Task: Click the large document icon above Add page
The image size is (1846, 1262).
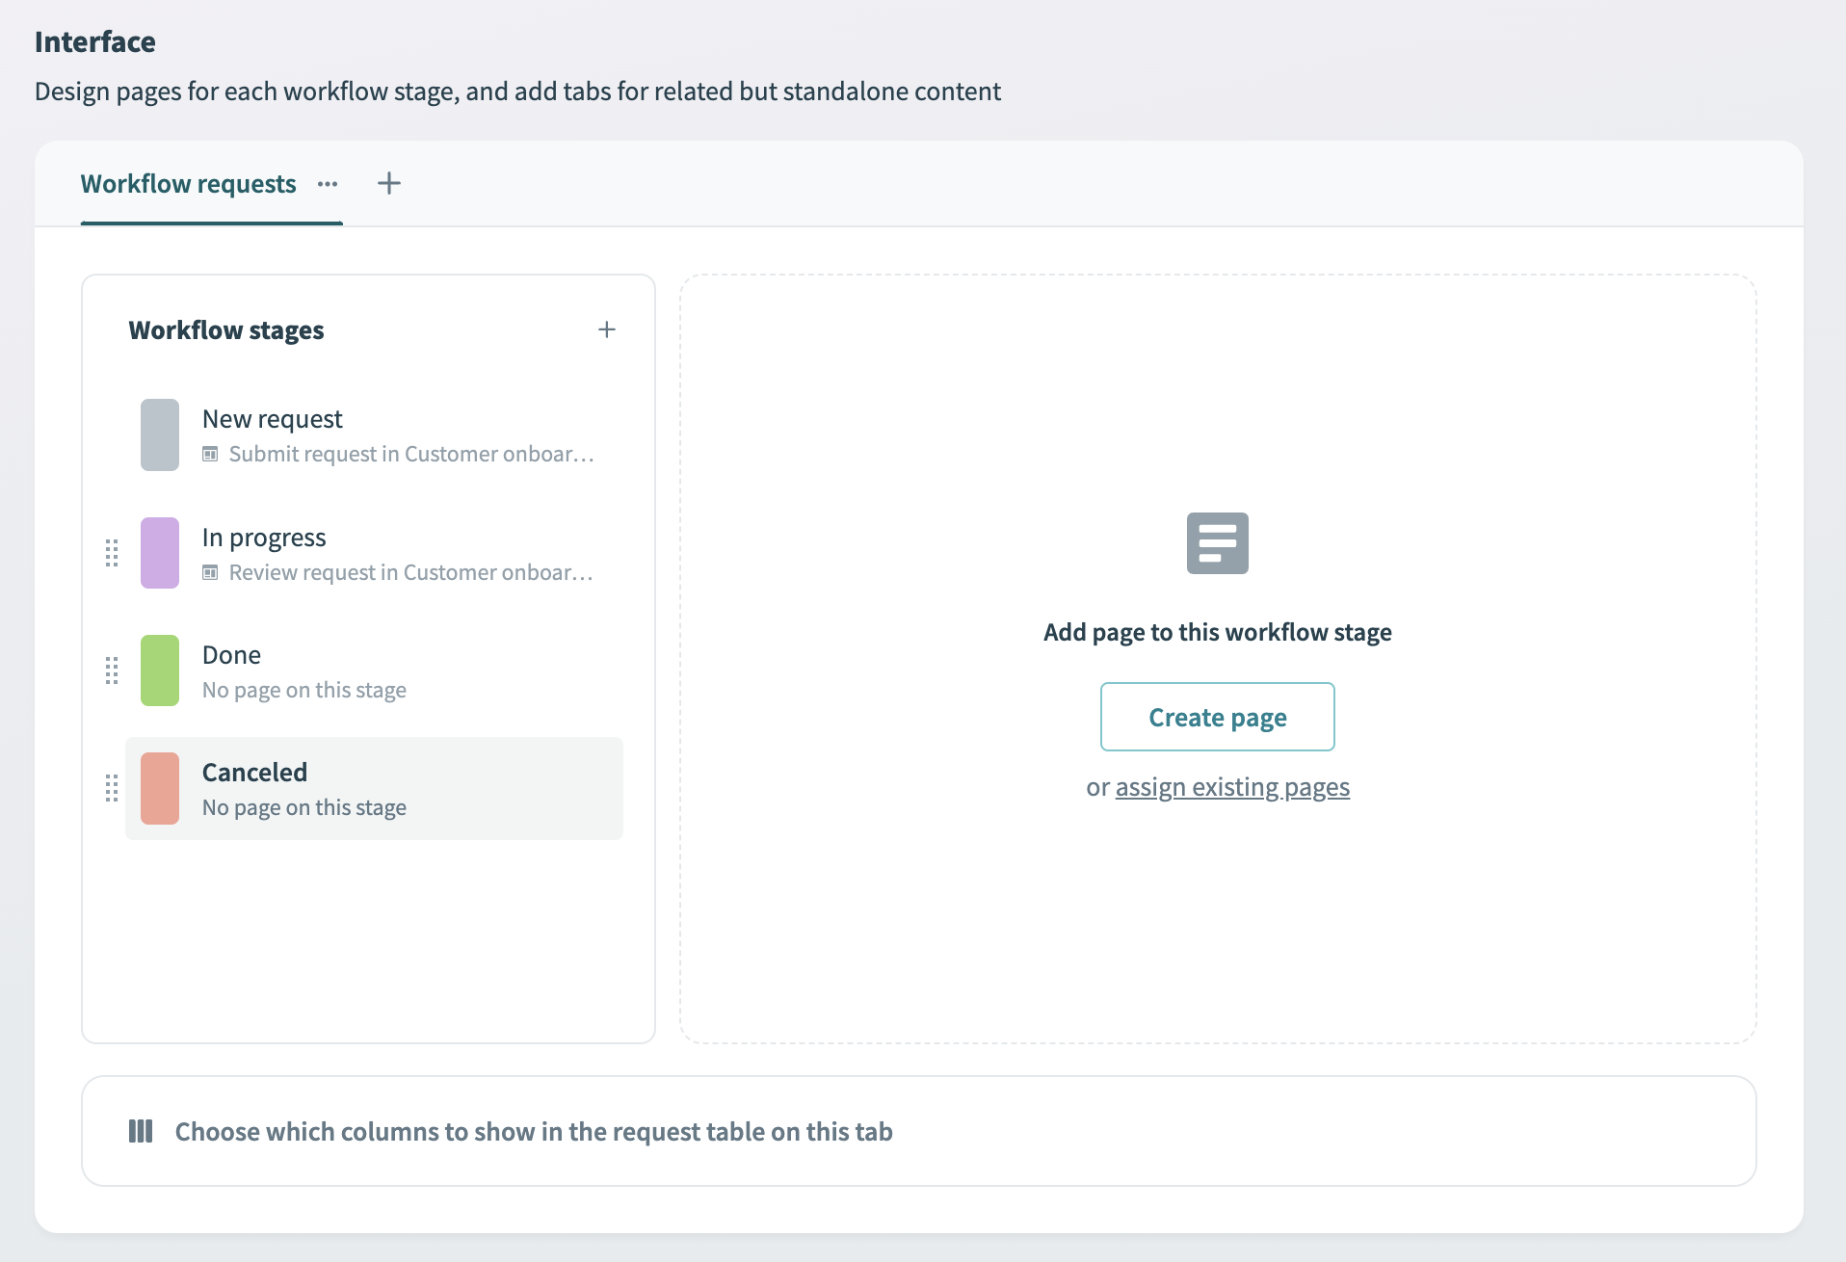Action: coord(1217,543)
